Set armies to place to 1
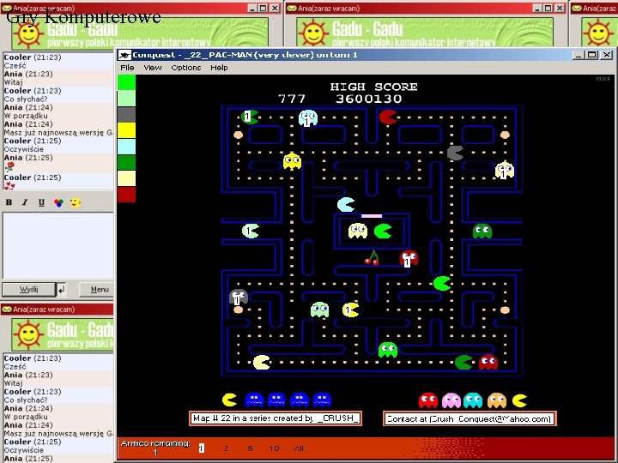 click(x=202, y=448)
